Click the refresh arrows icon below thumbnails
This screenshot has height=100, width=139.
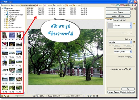5,96
